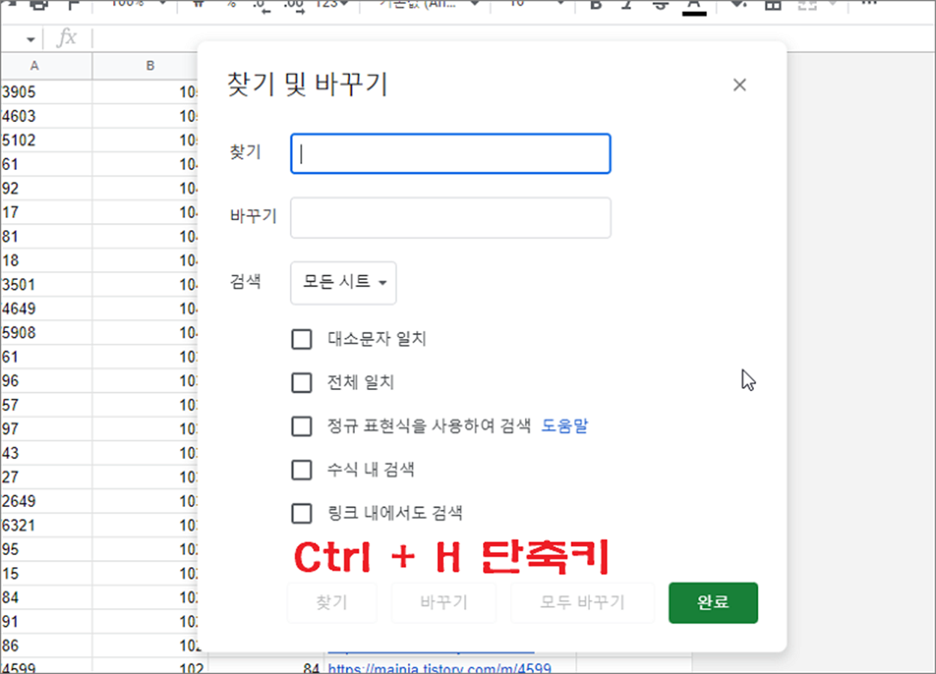
Task: Select cell containing 91
Action: 46,621
